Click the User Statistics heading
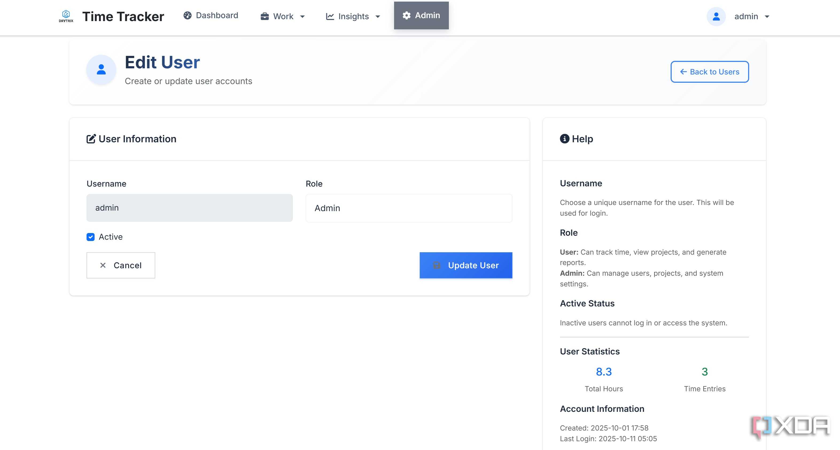The height and width of the screenshot is (450, 840). click(x=590, y=351)
